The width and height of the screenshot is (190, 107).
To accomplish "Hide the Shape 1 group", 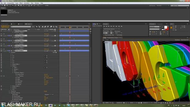I will point(1,66).
